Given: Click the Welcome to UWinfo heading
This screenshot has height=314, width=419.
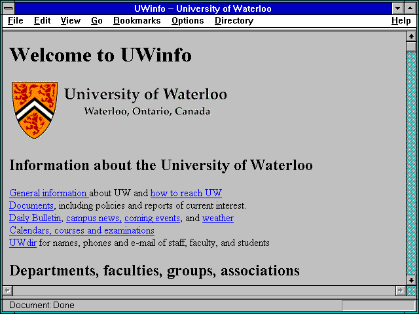Looking at the screenshot, I should 100,54.
